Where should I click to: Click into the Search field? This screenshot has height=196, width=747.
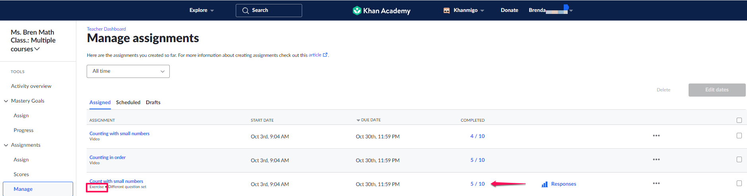(269, 11)
